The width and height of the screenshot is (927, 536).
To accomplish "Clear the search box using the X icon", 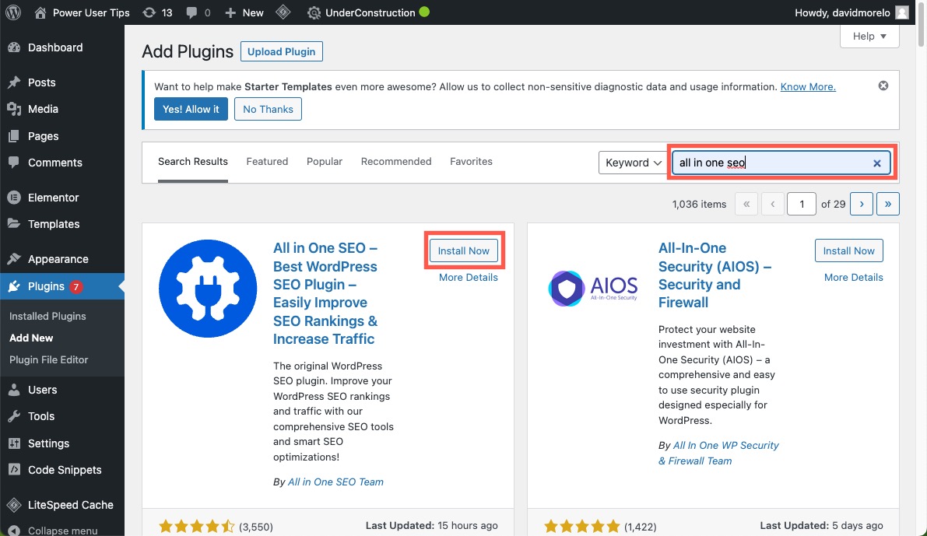I will [x=876, y=163].
